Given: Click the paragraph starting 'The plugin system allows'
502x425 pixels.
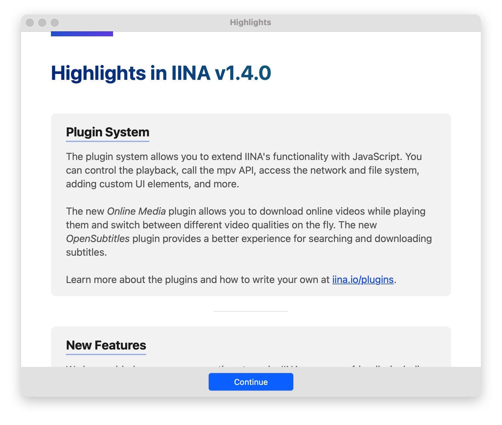Looking at the screenshot, I should 244,170.
